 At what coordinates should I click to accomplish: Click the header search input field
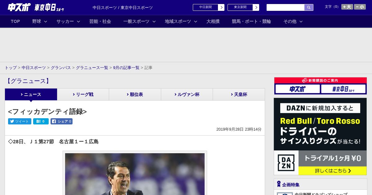pyautogui.click(x=286, y=7)
